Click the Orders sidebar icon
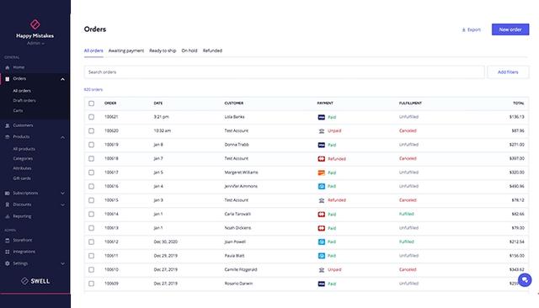 (x=8, y=79)
